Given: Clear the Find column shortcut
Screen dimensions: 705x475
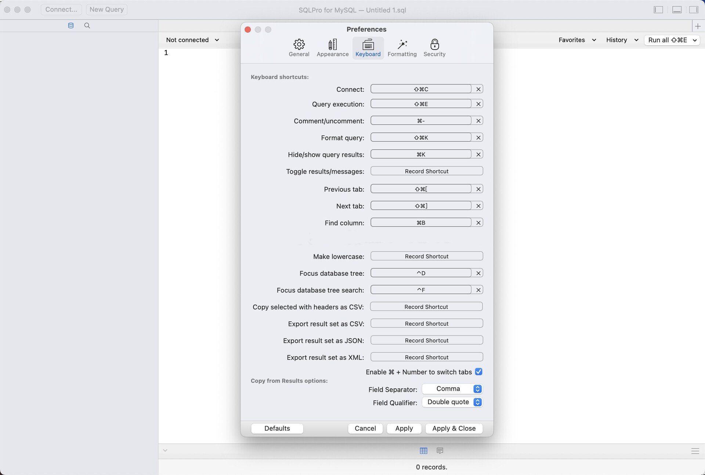Looking at the screenshot, I should [478, 223].
